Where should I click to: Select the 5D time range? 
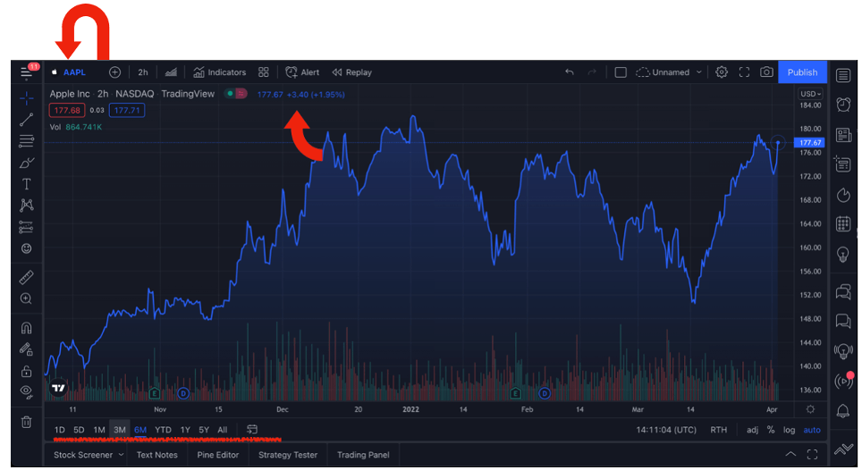point(79,430)
